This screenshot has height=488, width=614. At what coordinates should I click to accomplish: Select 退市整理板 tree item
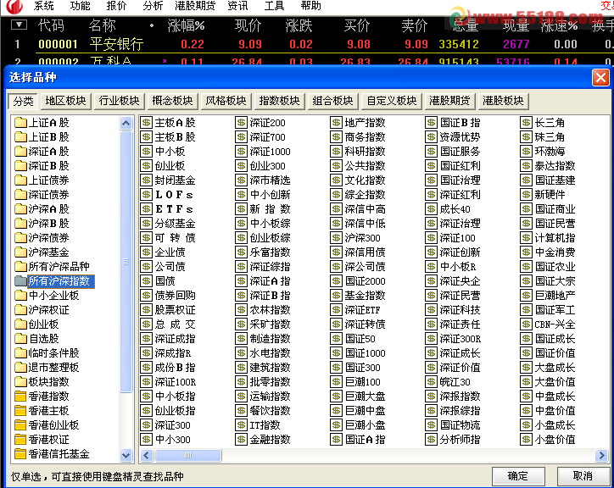pos(53,368)
